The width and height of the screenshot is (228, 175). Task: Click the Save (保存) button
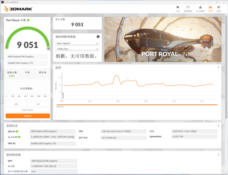coord(38,104)
